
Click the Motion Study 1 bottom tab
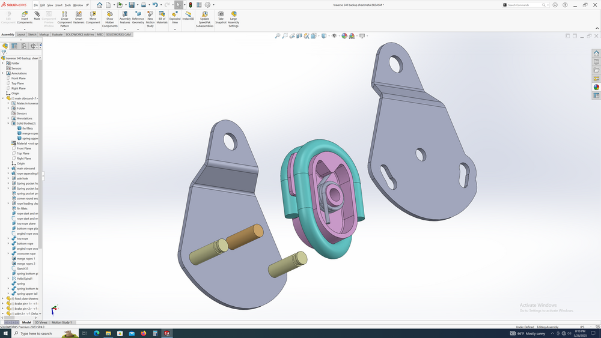[61, 322]
